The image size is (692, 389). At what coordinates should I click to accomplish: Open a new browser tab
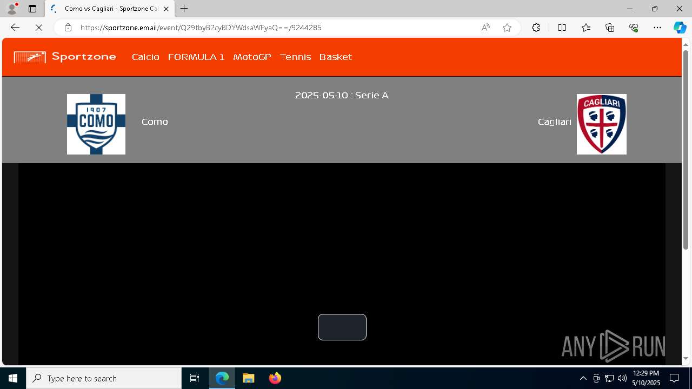point(184,9)
